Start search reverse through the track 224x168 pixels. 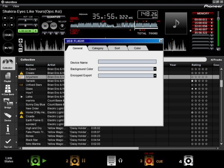coord(5,25)
